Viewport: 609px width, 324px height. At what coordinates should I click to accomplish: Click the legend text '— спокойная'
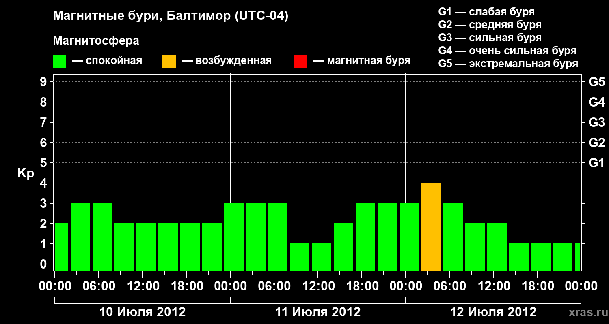[107, 61]
